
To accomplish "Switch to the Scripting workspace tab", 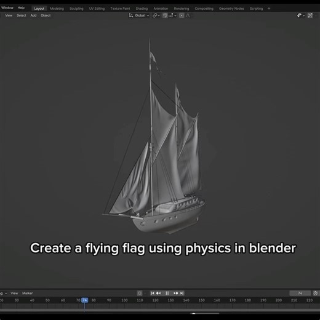I will coord(256,9).
